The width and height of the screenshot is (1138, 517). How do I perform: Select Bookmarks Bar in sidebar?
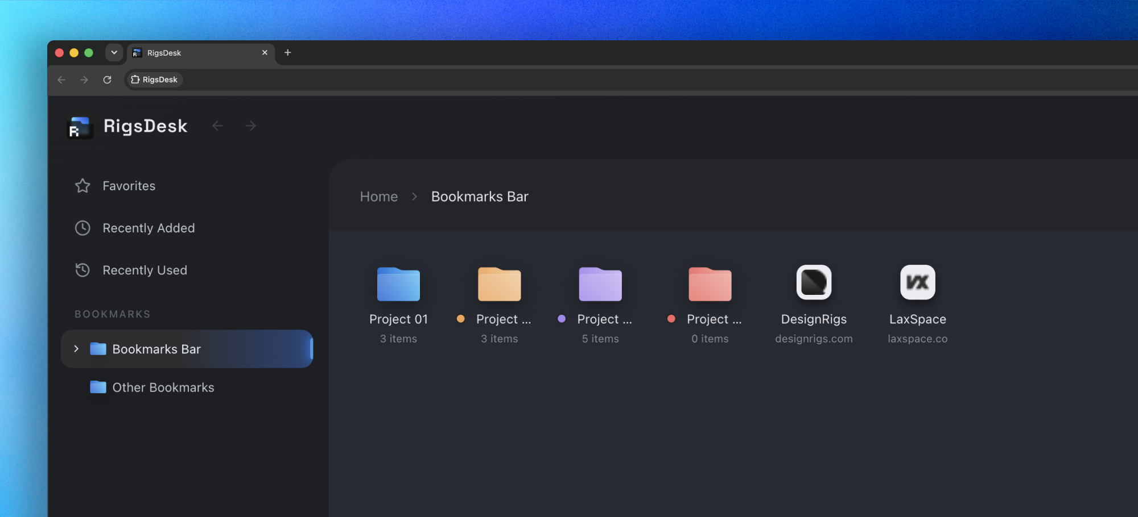tap(187, 349)
